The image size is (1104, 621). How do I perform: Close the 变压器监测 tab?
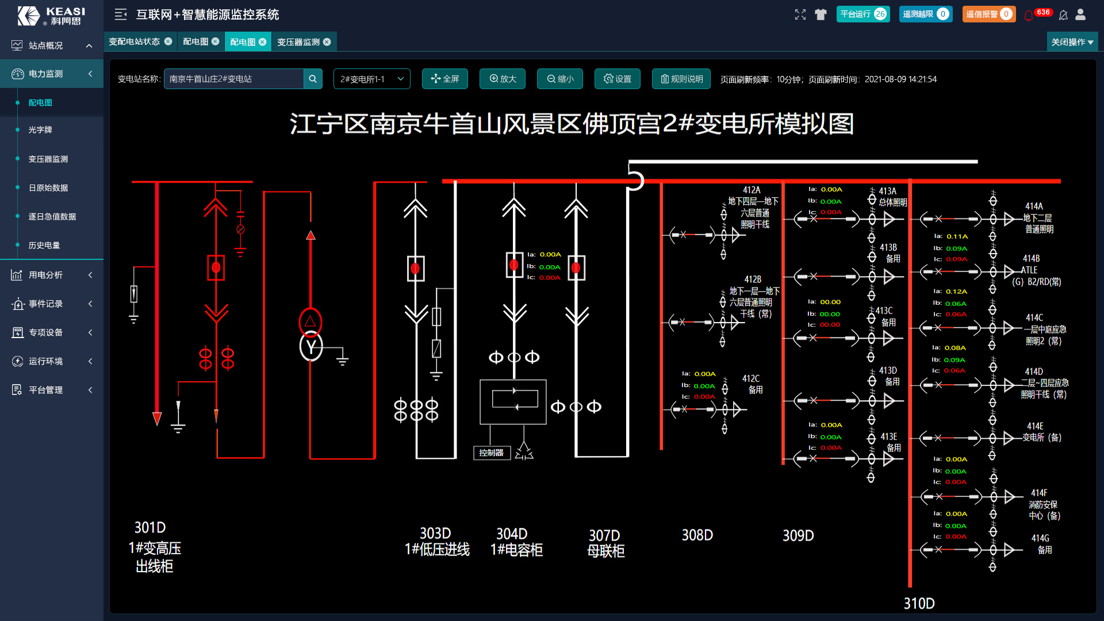[327, 41]
